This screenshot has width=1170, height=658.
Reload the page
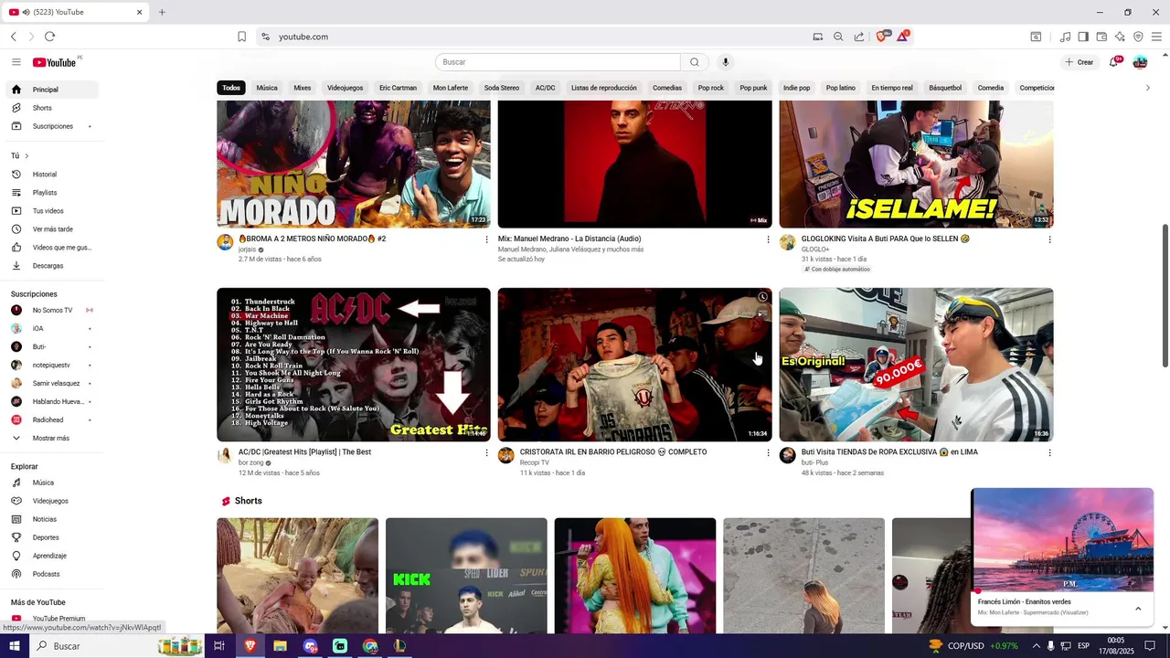click(x=49, y=37)
